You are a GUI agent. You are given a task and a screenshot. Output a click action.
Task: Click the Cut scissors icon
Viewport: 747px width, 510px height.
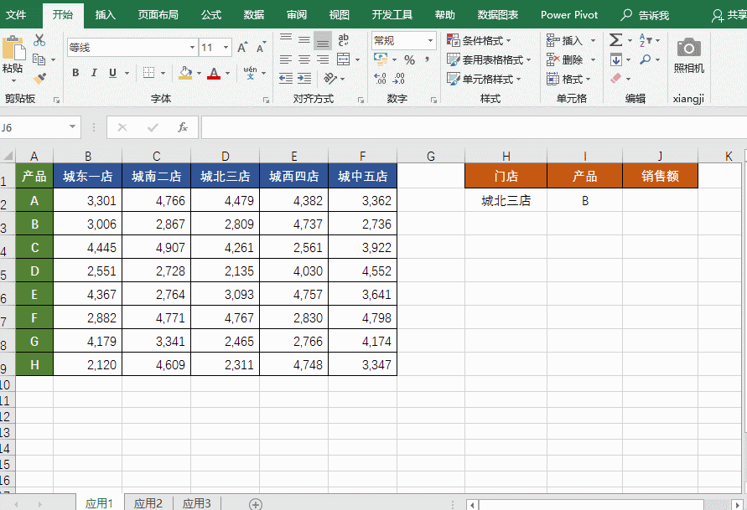(39, 40)
